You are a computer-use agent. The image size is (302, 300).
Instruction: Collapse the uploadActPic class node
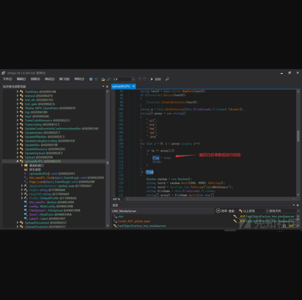pos(17,161)
